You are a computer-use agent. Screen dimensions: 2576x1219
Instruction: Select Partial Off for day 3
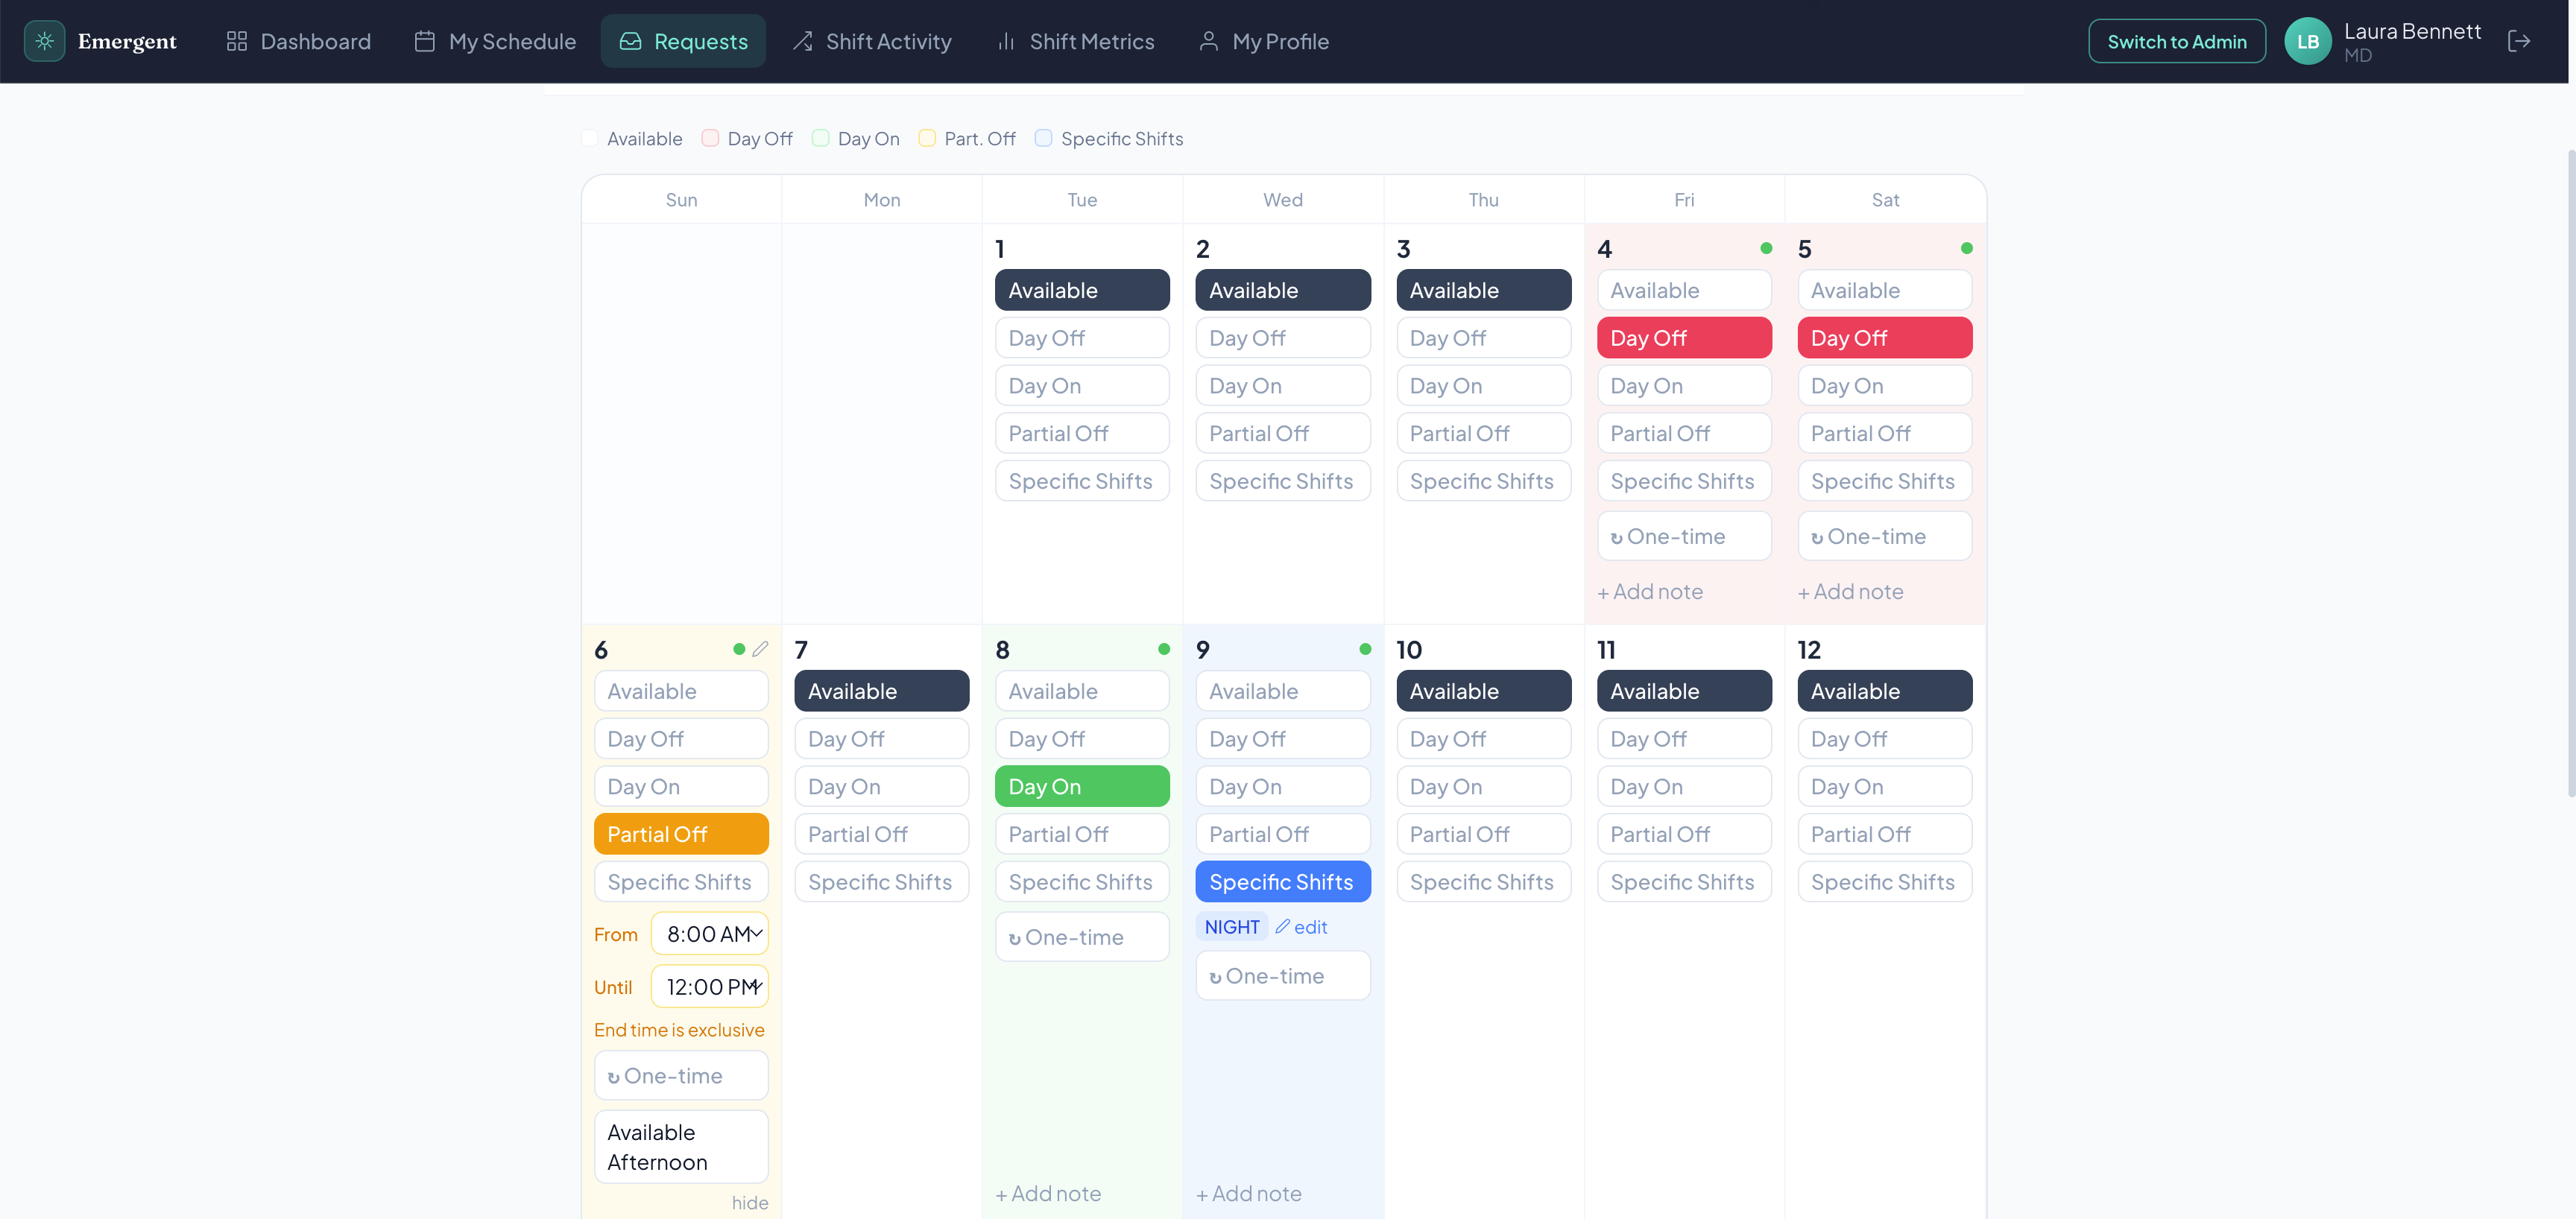[1483, 433]
